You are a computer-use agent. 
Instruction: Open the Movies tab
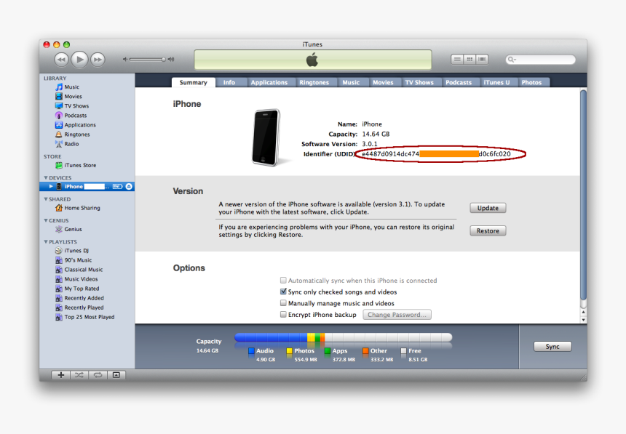pyautogui.click(x=384, y=83)
